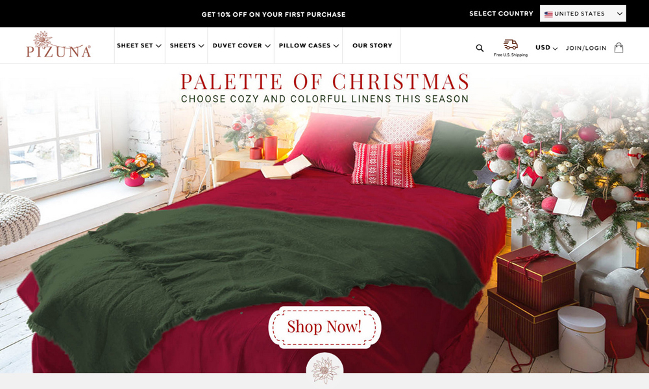649x389 pixels.
Task: Click the flower emblem below the banner
Action: click(x=324, y=369)
